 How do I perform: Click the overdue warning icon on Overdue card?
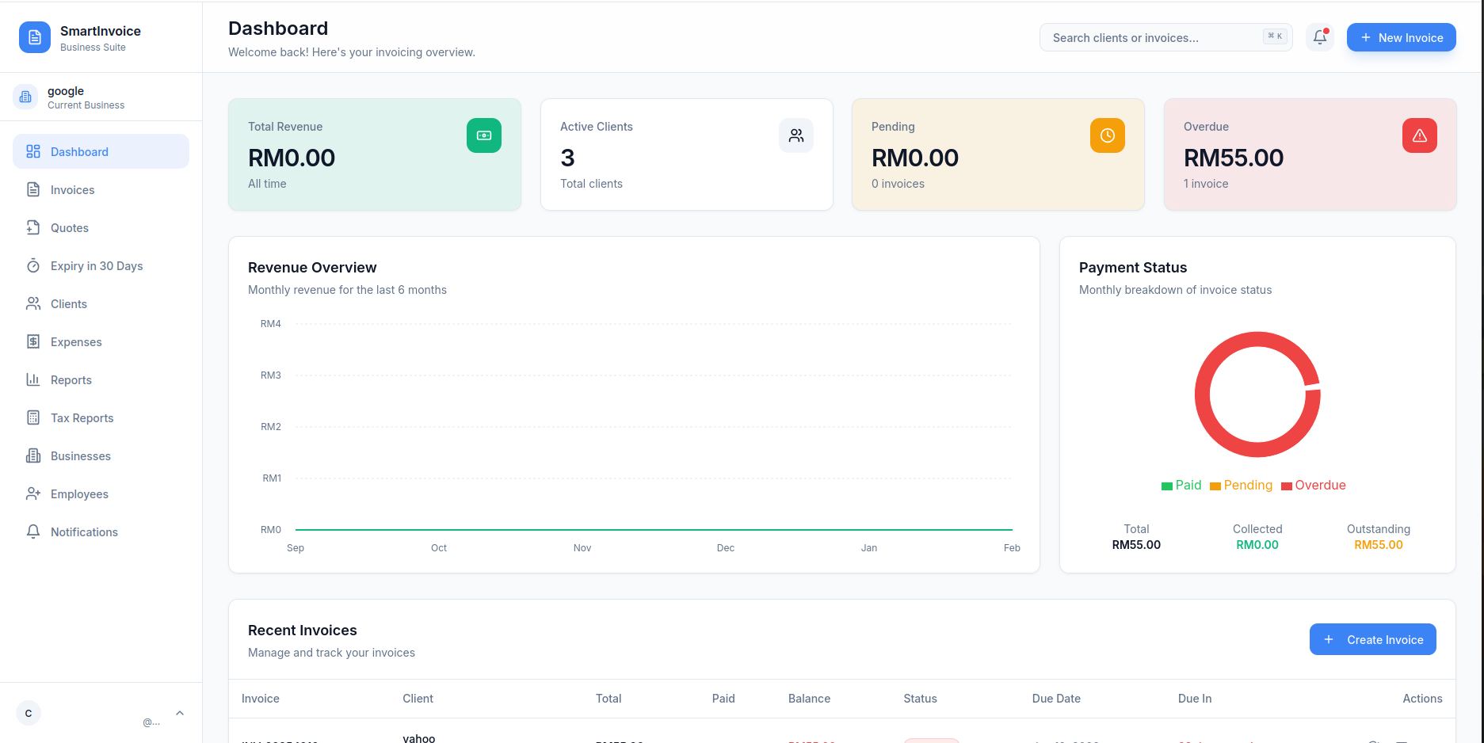coord(1418,135)
